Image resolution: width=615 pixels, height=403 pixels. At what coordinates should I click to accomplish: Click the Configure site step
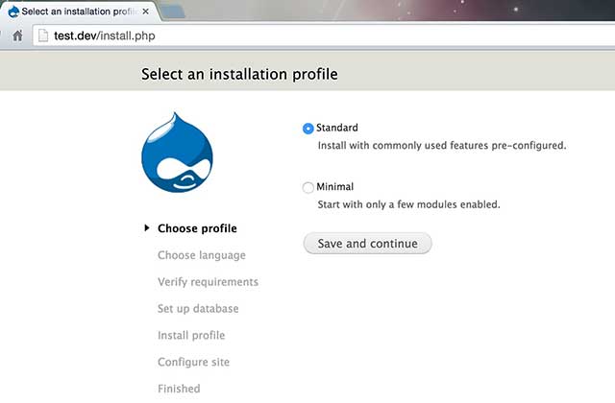(x=193, y=362)
